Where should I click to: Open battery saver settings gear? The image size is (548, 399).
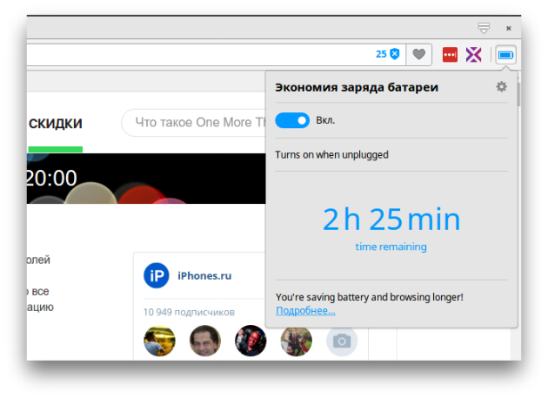point(501,86)
